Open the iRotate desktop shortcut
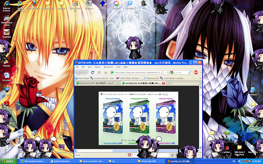The width and height of the screenshot is (263, 164). point(103,5)
